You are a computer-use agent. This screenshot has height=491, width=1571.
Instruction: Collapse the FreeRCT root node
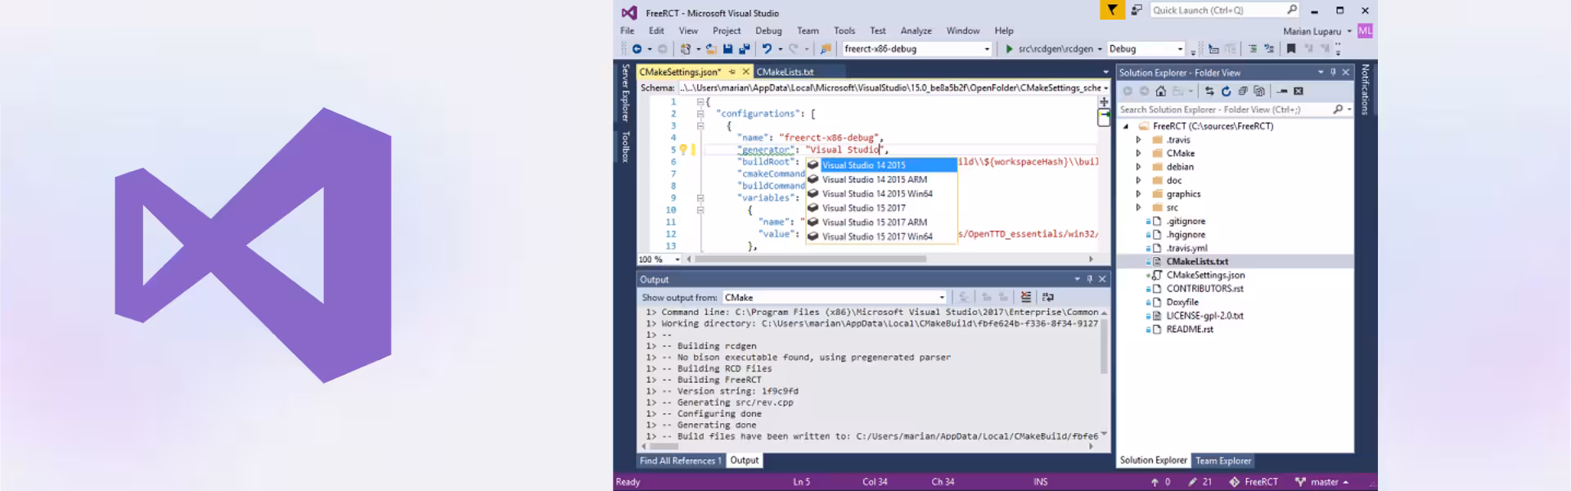1126,126
